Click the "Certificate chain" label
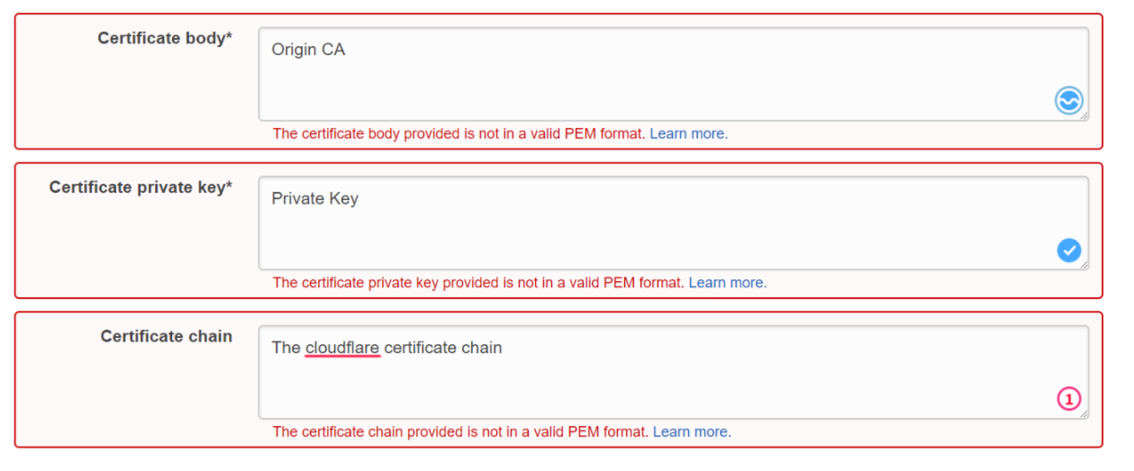Screen dimensions: 1134x471 pyautogui.click(x=167, y=336)
